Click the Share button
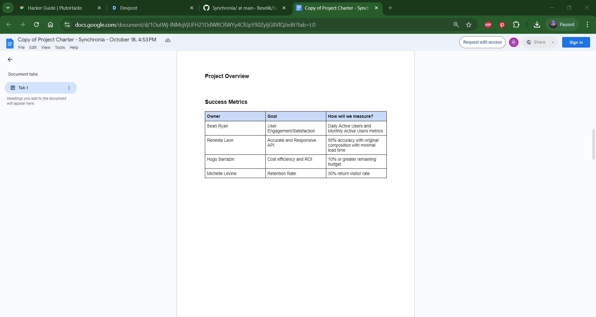 click(536, 42)
